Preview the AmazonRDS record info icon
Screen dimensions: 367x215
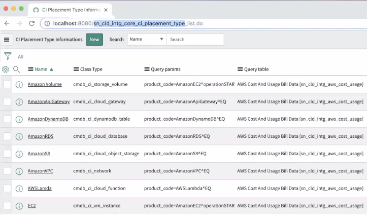pyautogui.click(x=19, y=136)
